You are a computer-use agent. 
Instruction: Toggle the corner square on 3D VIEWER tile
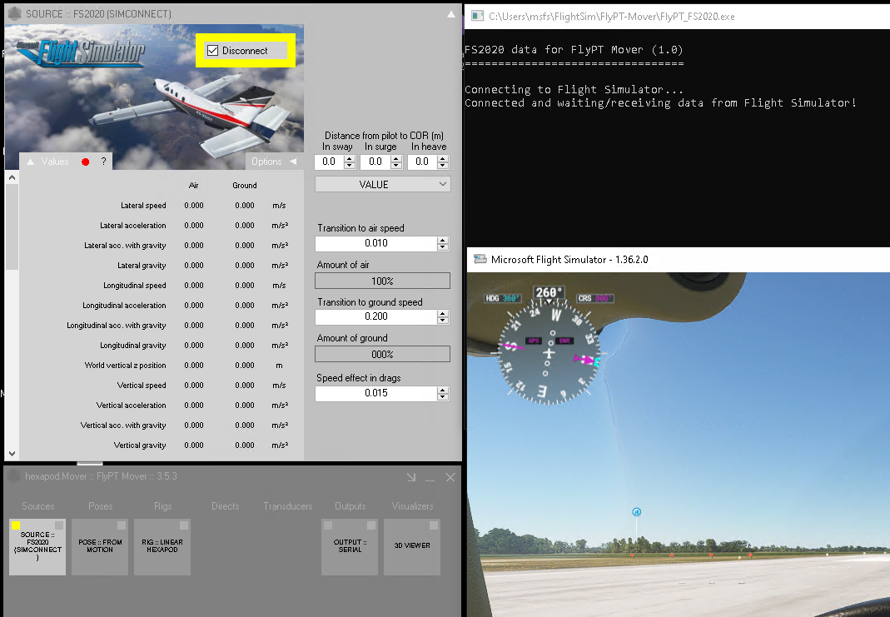433,525
